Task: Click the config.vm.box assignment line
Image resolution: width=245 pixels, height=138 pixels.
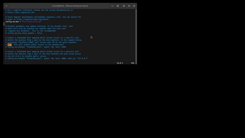Action: point(23,21)
